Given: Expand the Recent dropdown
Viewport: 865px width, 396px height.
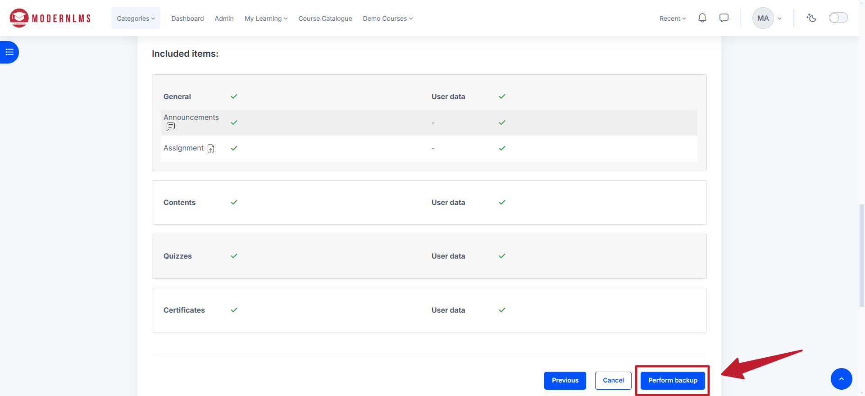Looking at the screenshot, I should tap(673, 18).
